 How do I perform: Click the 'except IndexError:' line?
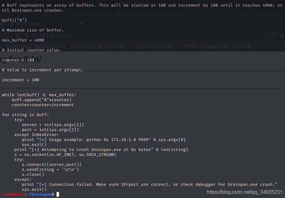tap(37, 135)
